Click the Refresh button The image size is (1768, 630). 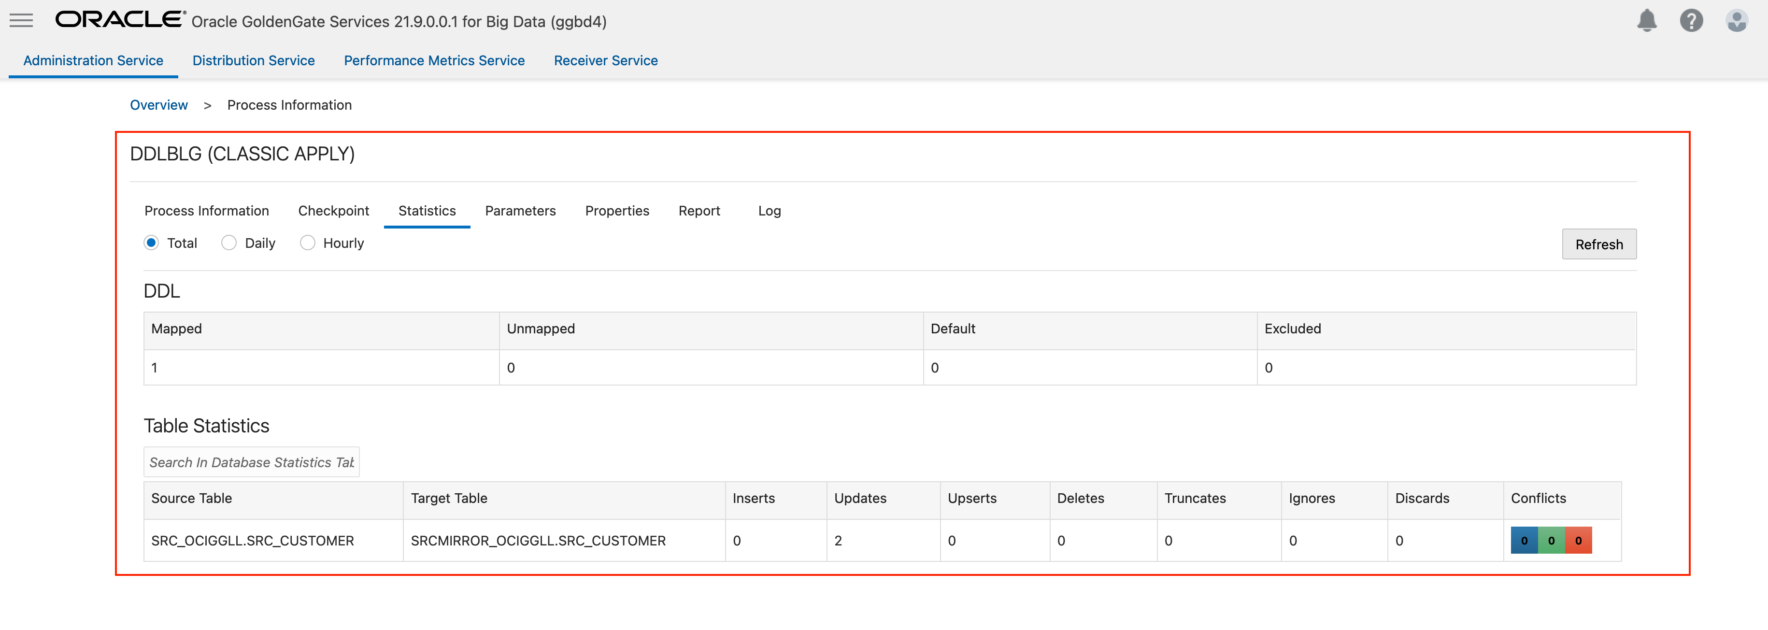click(x=1598, y=244)
